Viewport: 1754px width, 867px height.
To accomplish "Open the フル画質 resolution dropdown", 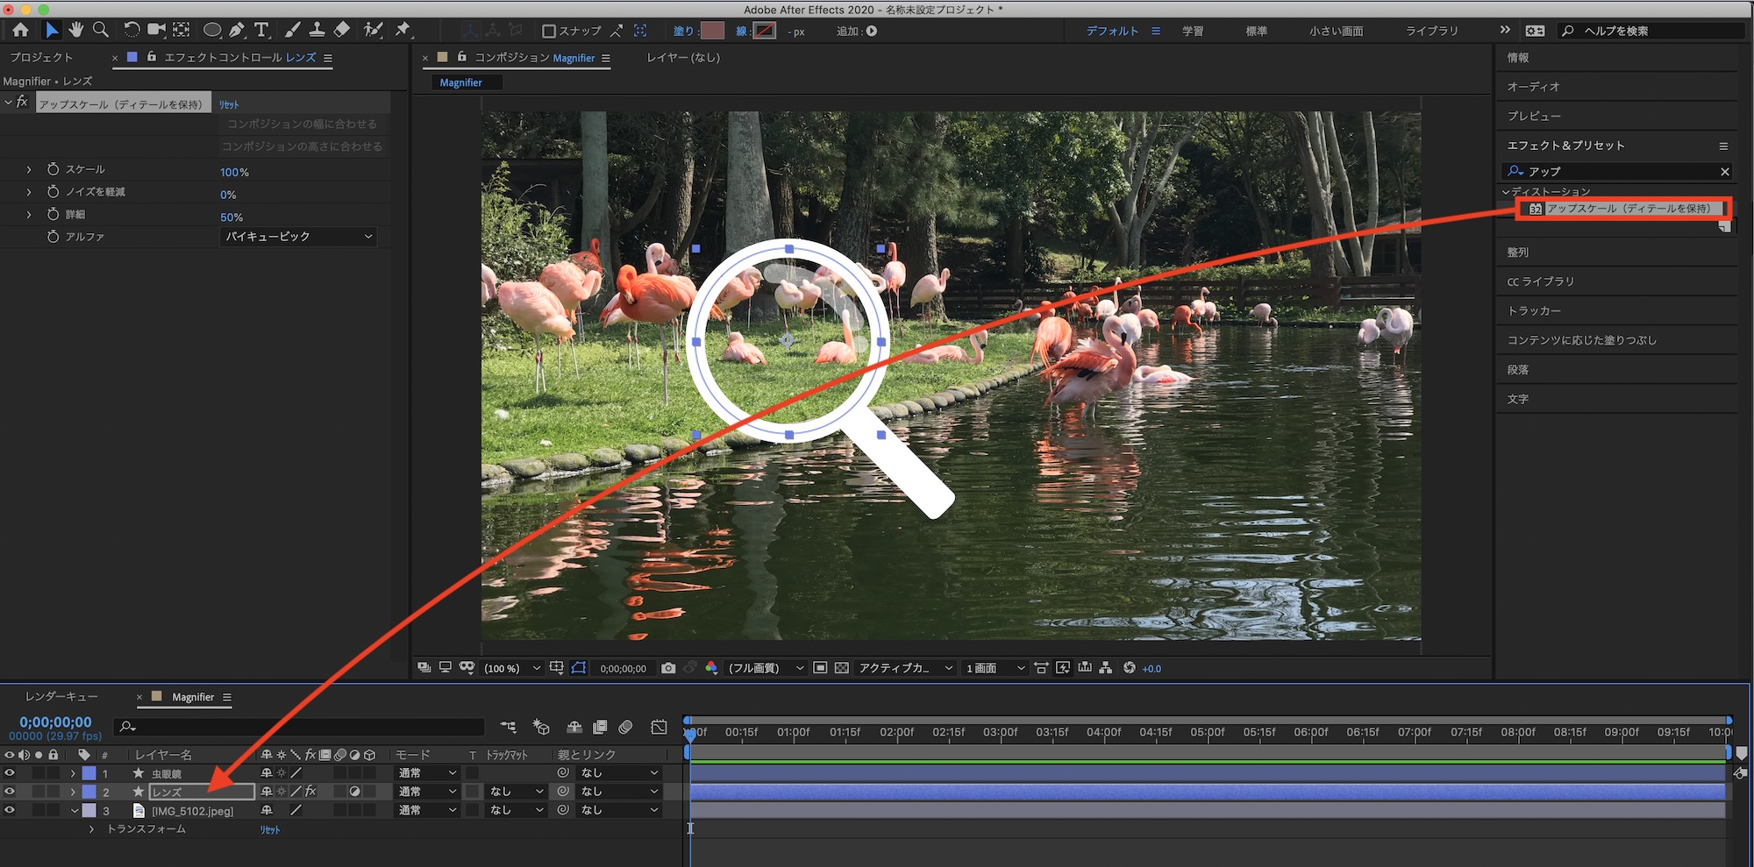I will (765, 668).
